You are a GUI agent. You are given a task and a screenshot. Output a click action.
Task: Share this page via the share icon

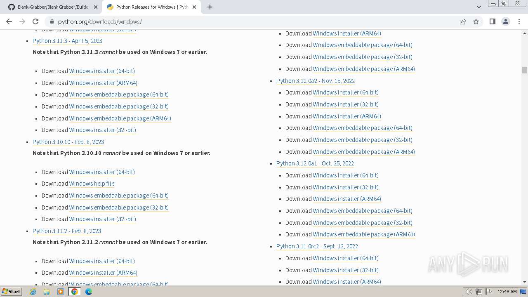tap(463, 21)
